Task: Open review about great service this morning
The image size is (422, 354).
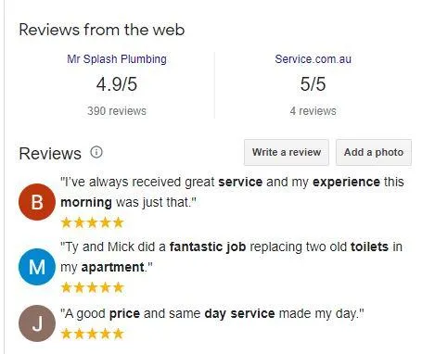Action: point(232,192)
